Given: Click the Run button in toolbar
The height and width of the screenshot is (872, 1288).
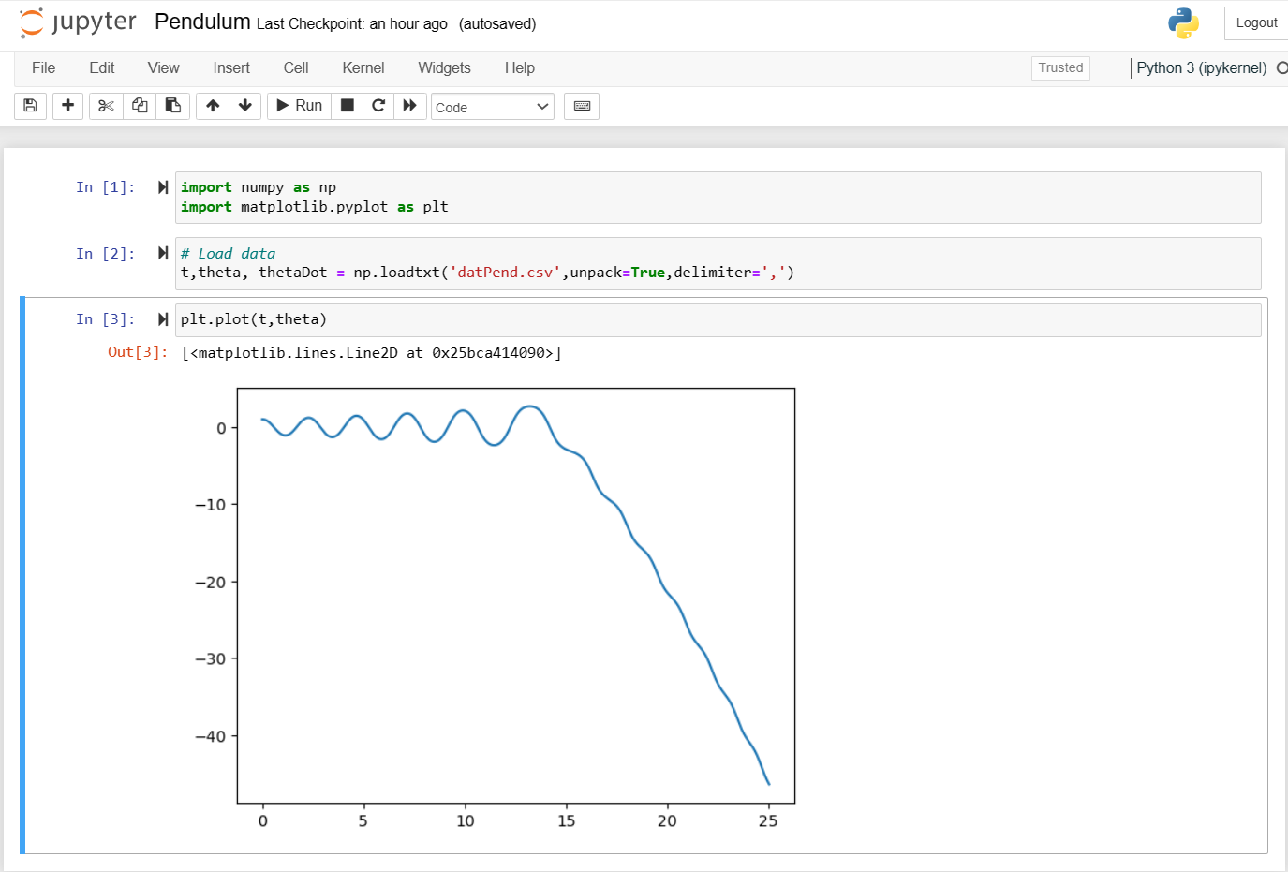Looking at the screenshot, I should (300, 106).
